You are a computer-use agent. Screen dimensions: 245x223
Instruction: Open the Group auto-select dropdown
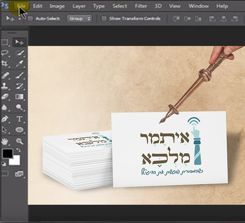point(79,19)
